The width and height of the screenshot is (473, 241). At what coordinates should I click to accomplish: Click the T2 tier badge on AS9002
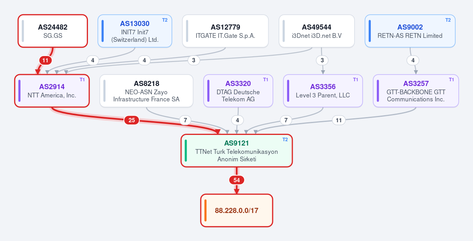click(448, 20)
